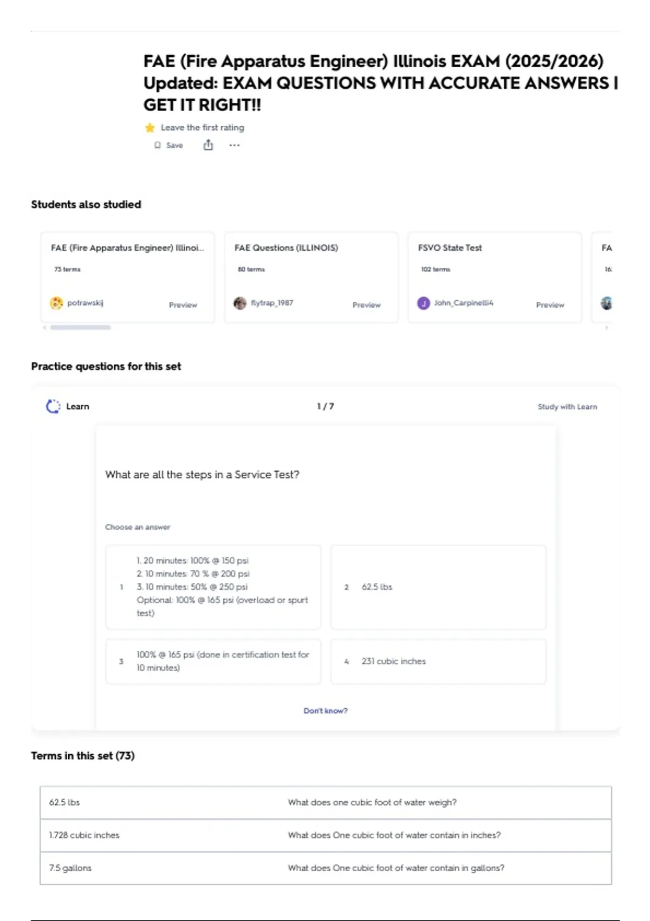Click the Save bookmark icon
The width and height of the screenshot is (650, 921).
coord(158,145)
